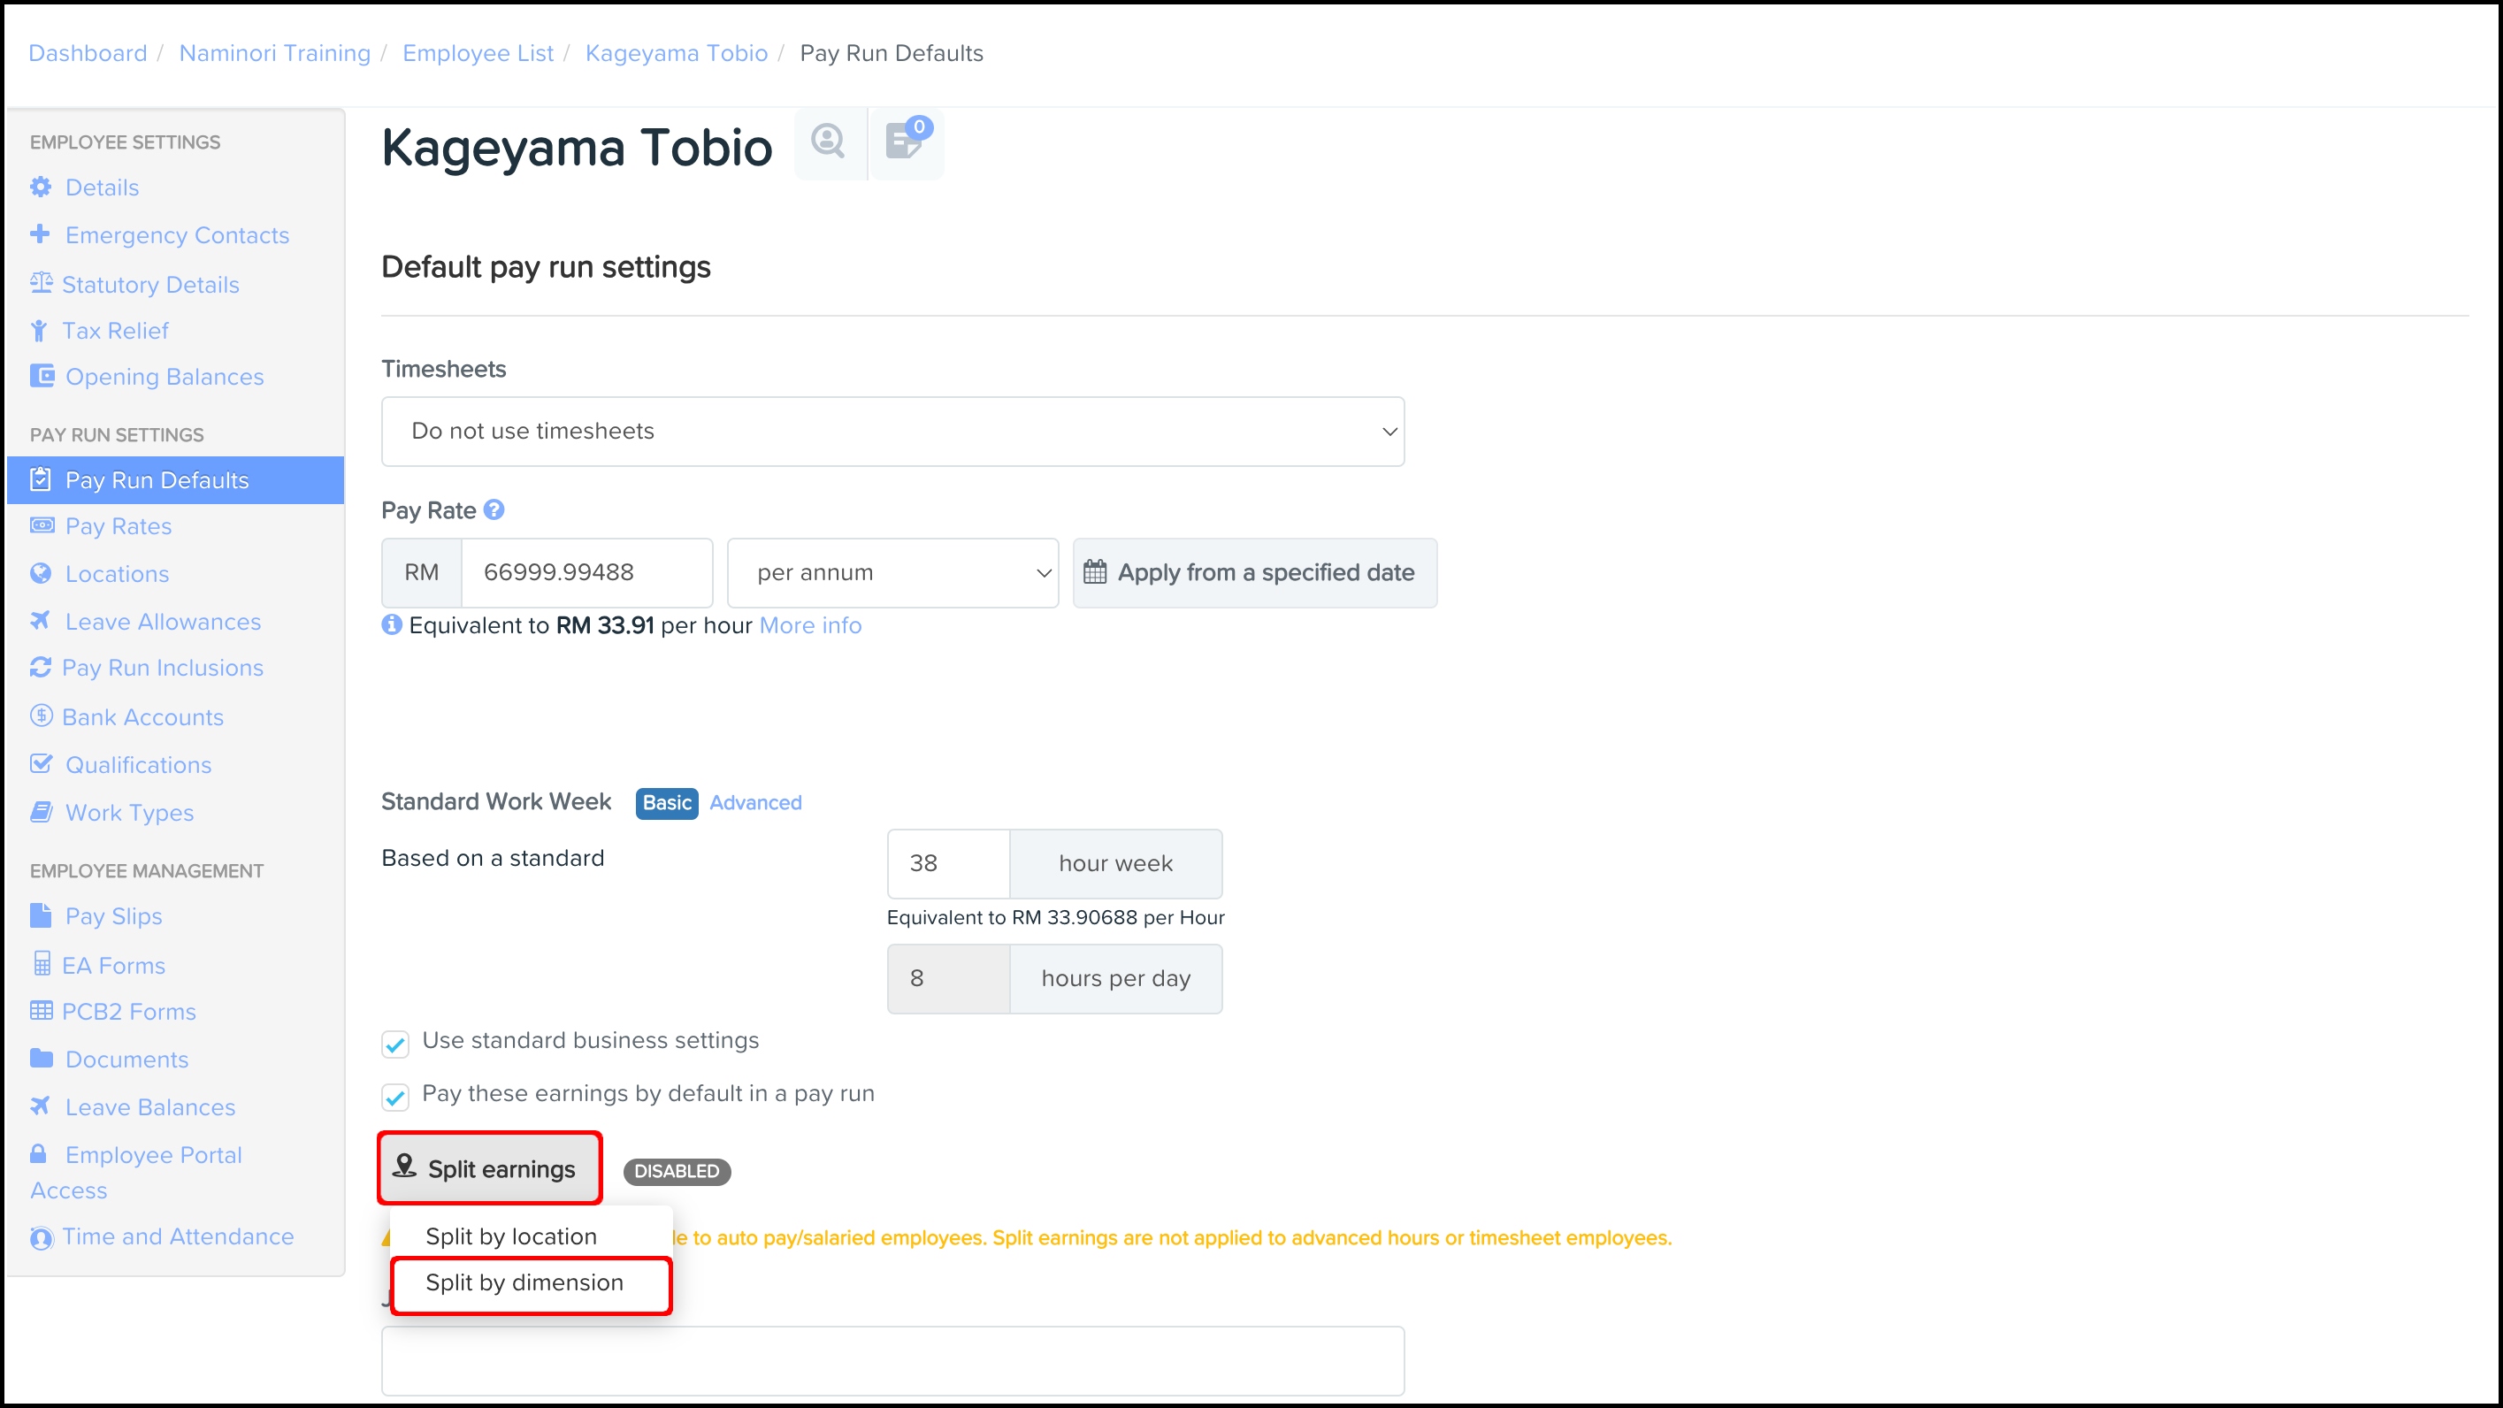Uncheck Use standard business settings
2503x1408 pixels.
coord(395,1044)
